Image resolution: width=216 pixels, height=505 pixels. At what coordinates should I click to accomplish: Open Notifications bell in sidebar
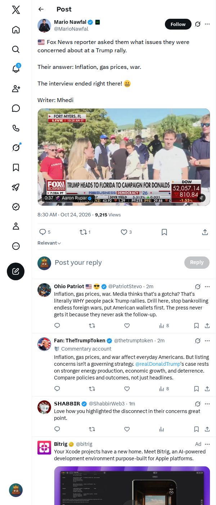click(16, 69)
